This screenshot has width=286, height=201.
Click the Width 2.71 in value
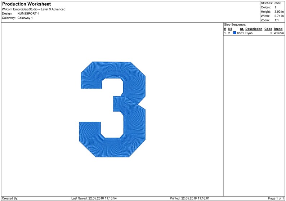279,16
